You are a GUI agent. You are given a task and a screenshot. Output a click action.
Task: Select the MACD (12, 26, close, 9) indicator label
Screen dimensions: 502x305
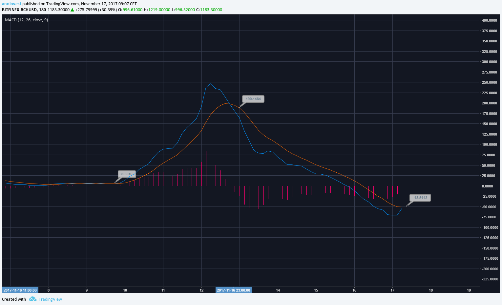[26, 20]
